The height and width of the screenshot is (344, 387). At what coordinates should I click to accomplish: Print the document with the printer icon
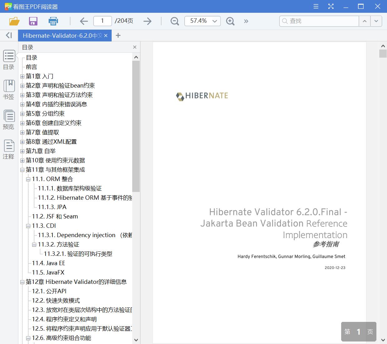(x=53, y=21)
